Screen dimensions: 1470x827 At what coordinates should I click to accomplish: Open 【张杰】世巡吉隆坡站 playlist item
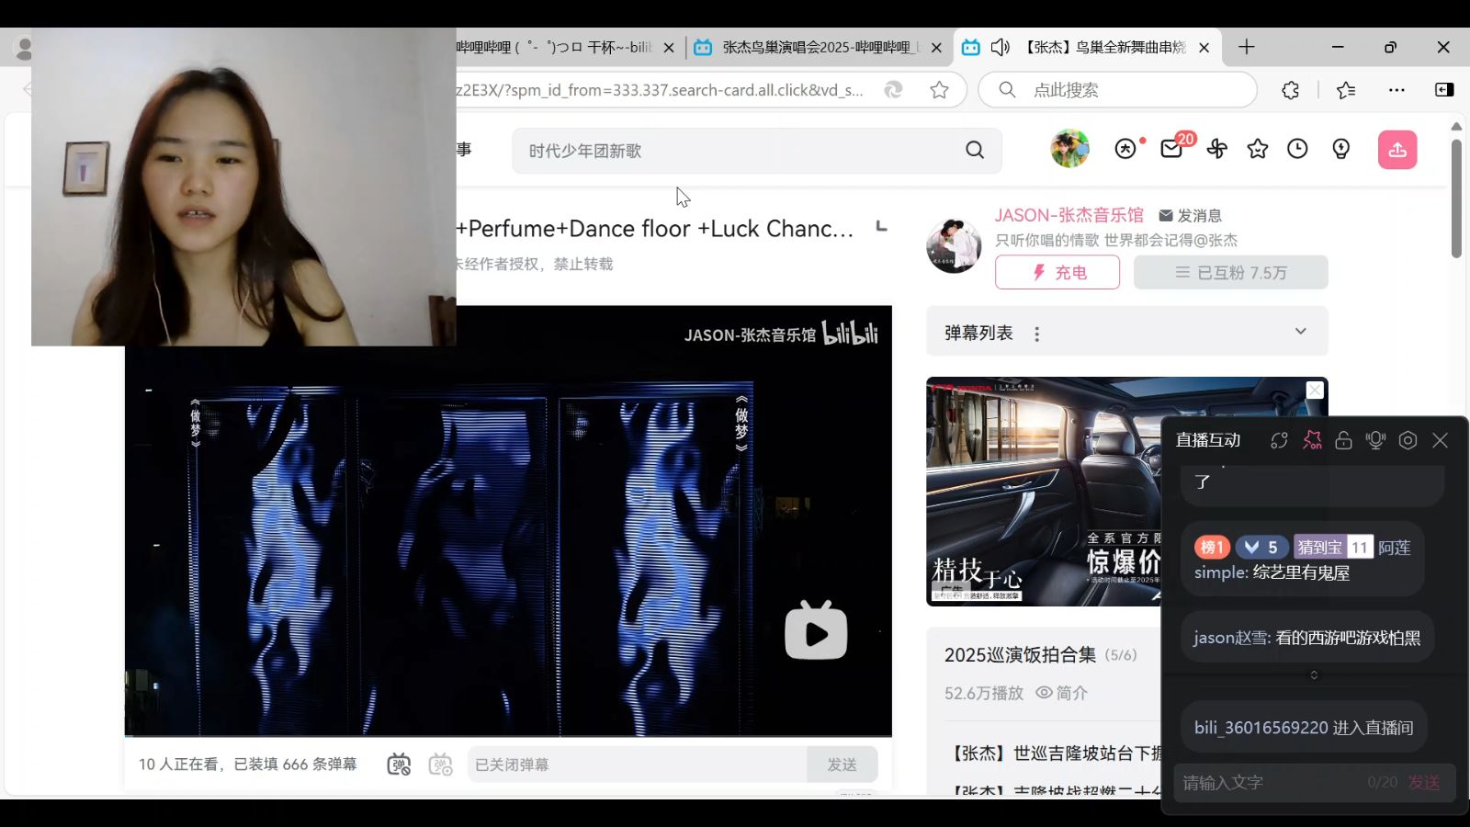click(x=1057, y=753)
